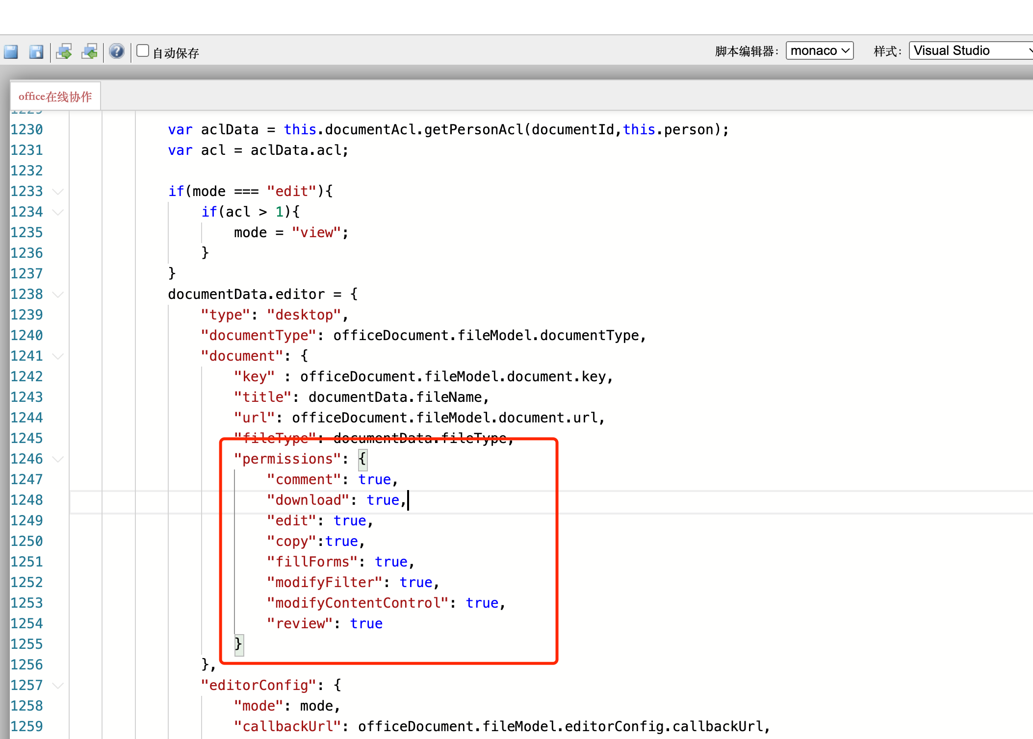The width and height of the screenshot is (1033, 739).
Task: Collapse the fold arrow at line 1233
Action: (x=58, y=192)
